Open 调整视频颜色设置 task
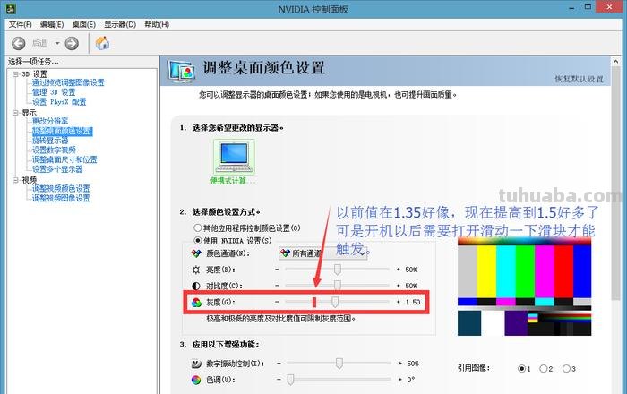The height and width of the screenshot is (394, 627). pyautogui.click(x=61, y=188)
